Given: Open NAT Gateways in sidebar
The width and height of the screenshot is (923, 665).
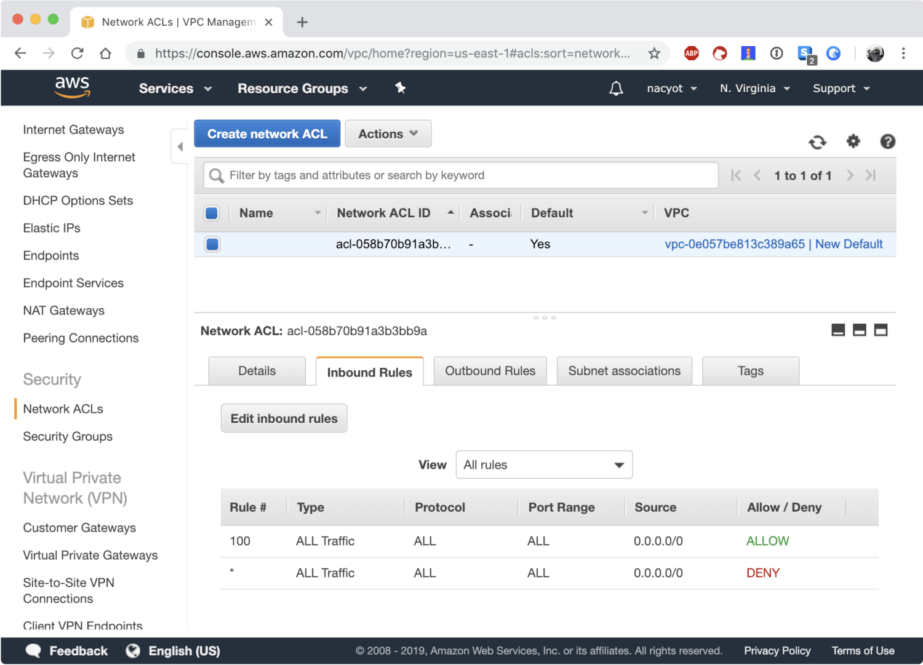Looking at the screenshot, I should pyautogui.click(x=64, y=311).
